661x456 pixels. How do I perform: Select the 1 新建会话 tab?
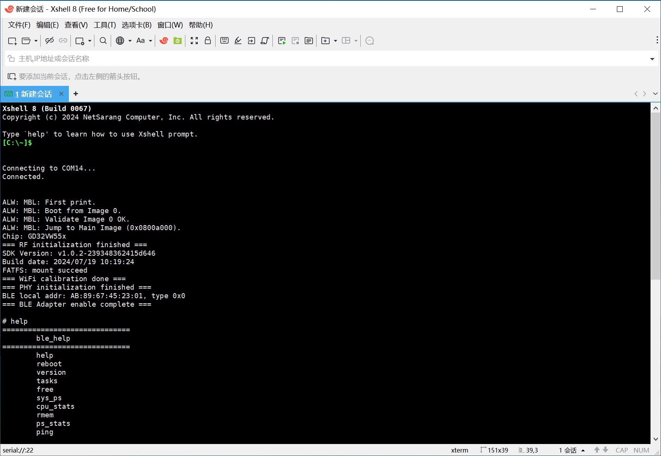(x=33, y=94)
